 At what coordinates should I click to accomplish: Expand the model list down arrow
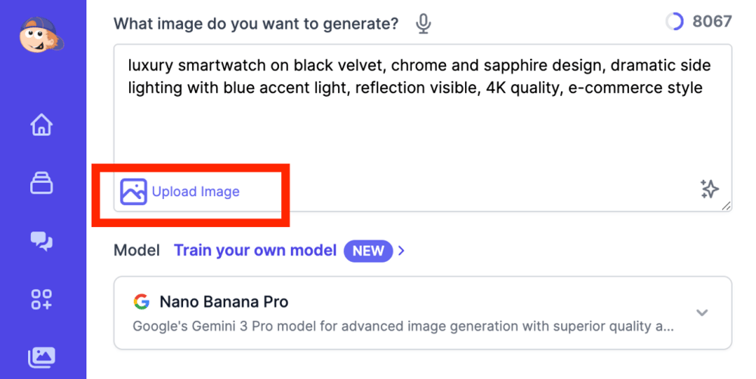click(x=702, y=312)
